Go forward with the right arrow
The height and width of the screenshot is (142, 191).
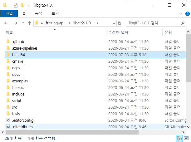16,23
